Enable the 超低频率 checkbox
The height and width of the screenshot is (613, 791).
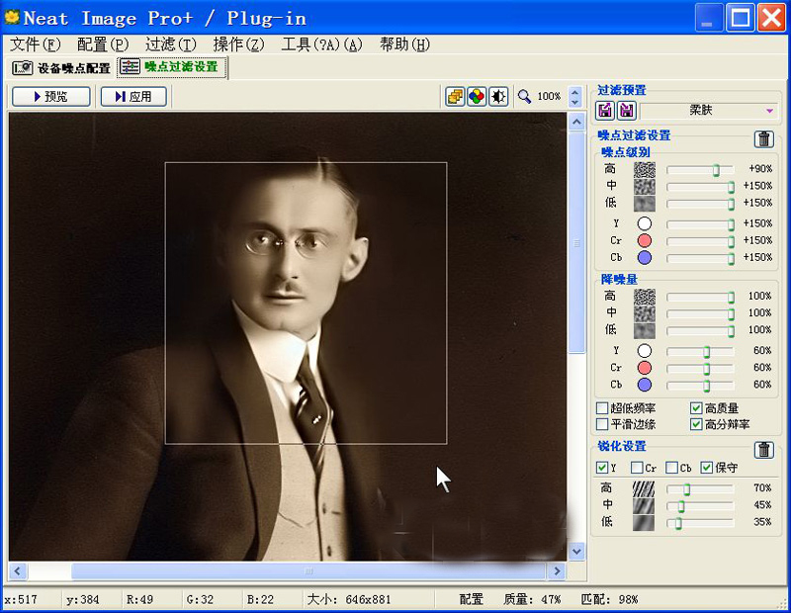pos(602,408)
